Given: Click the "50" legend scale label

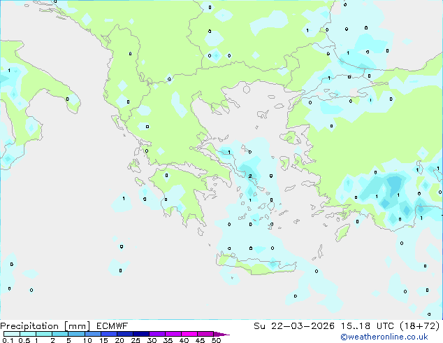Looking at the screenshot, I should pos(216,340).
